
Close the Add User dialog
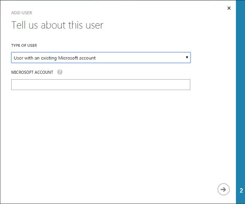(x=229, y=8)
